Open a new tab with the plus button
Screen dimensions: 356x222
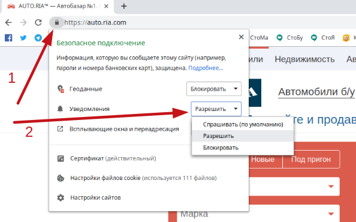coord(123,6)
